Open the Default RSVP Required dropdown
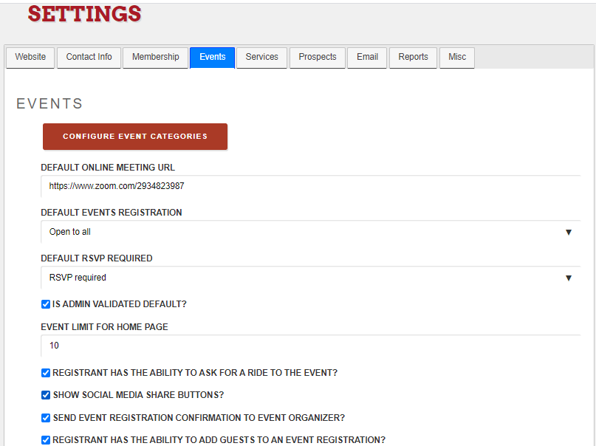 point(310,278)
